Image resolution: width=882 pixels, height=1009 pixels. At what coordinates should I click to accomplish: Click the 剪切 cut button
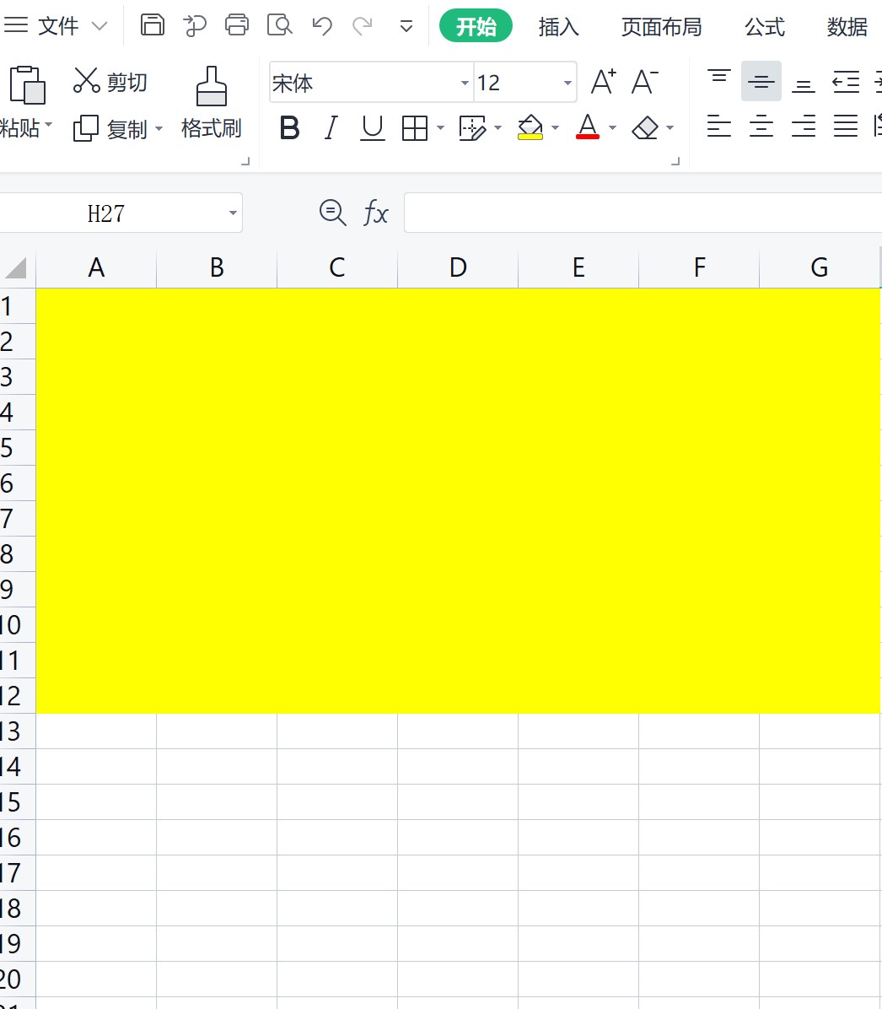(110, 81)
